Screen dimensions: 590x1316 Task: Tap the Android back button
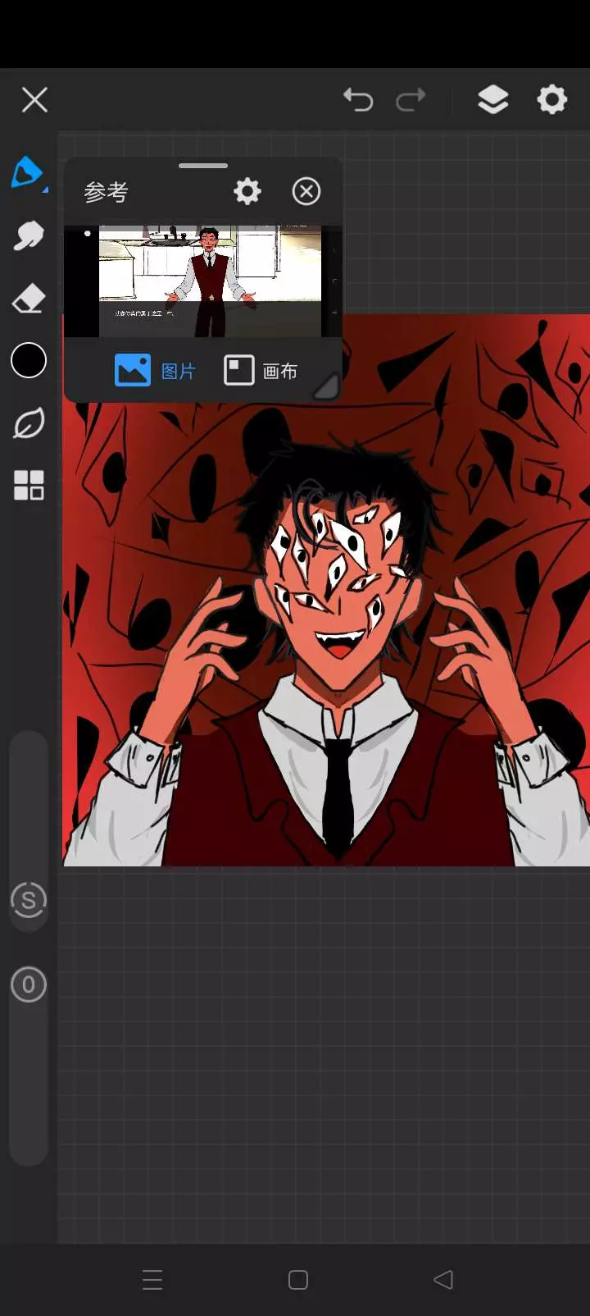click(443, 1279)
